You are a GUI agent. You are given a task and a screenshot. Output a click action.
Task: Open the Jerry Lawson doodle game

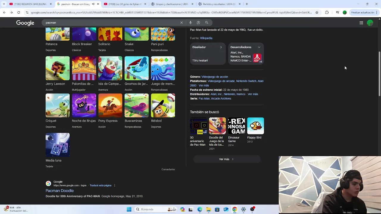click(57, 68)
